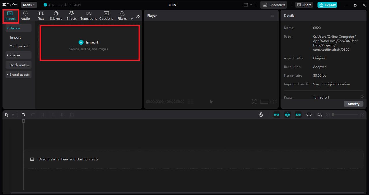369x195 pixels.
Task: Open the Stickers tab
Action: [x=56, y=16]
